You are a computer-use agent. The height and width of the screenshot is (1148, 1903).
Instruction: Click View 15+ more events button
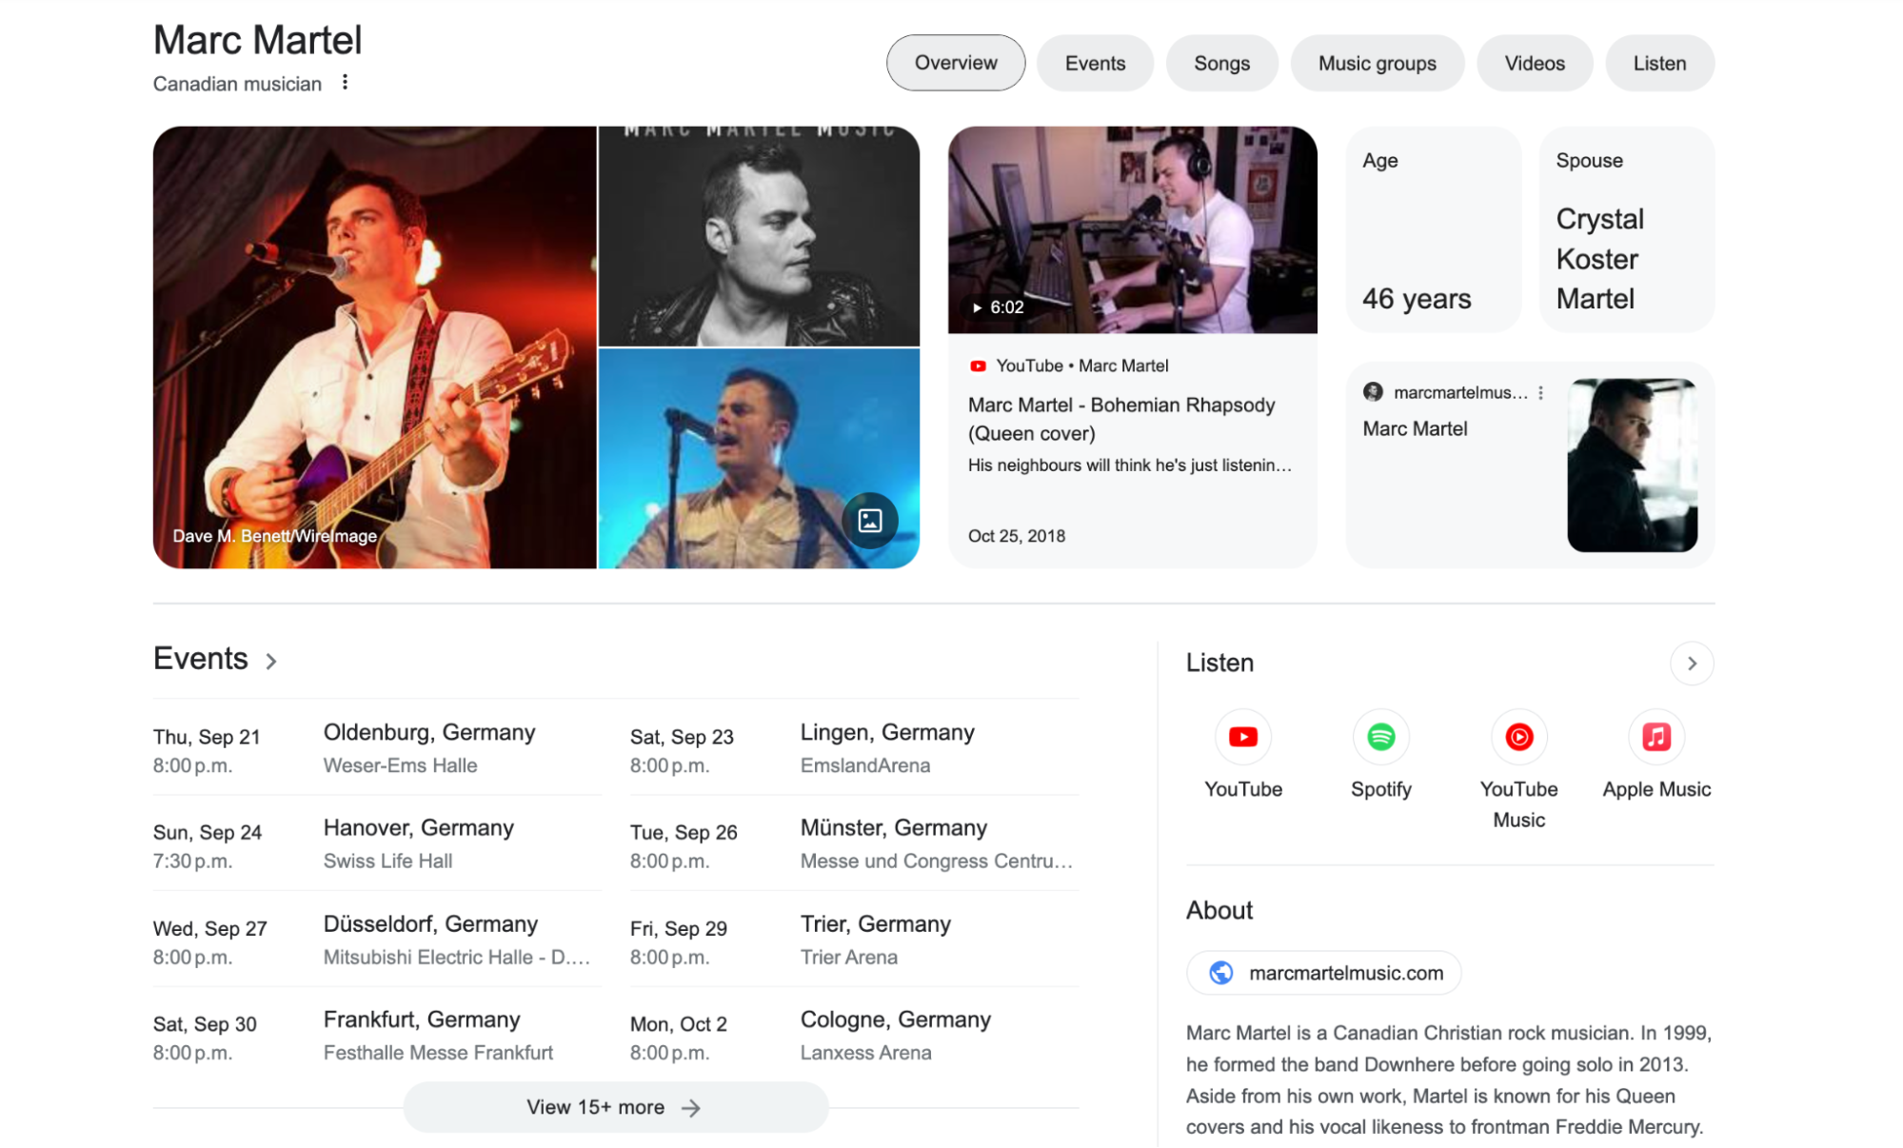click(x=614, y=1107)
